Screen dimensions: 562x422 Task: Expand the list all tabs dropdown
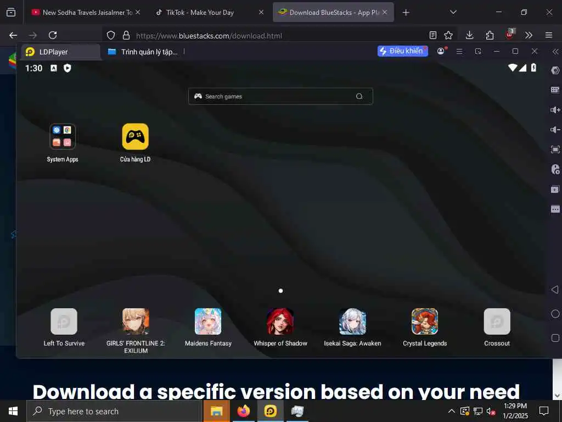tap(453, 12)
